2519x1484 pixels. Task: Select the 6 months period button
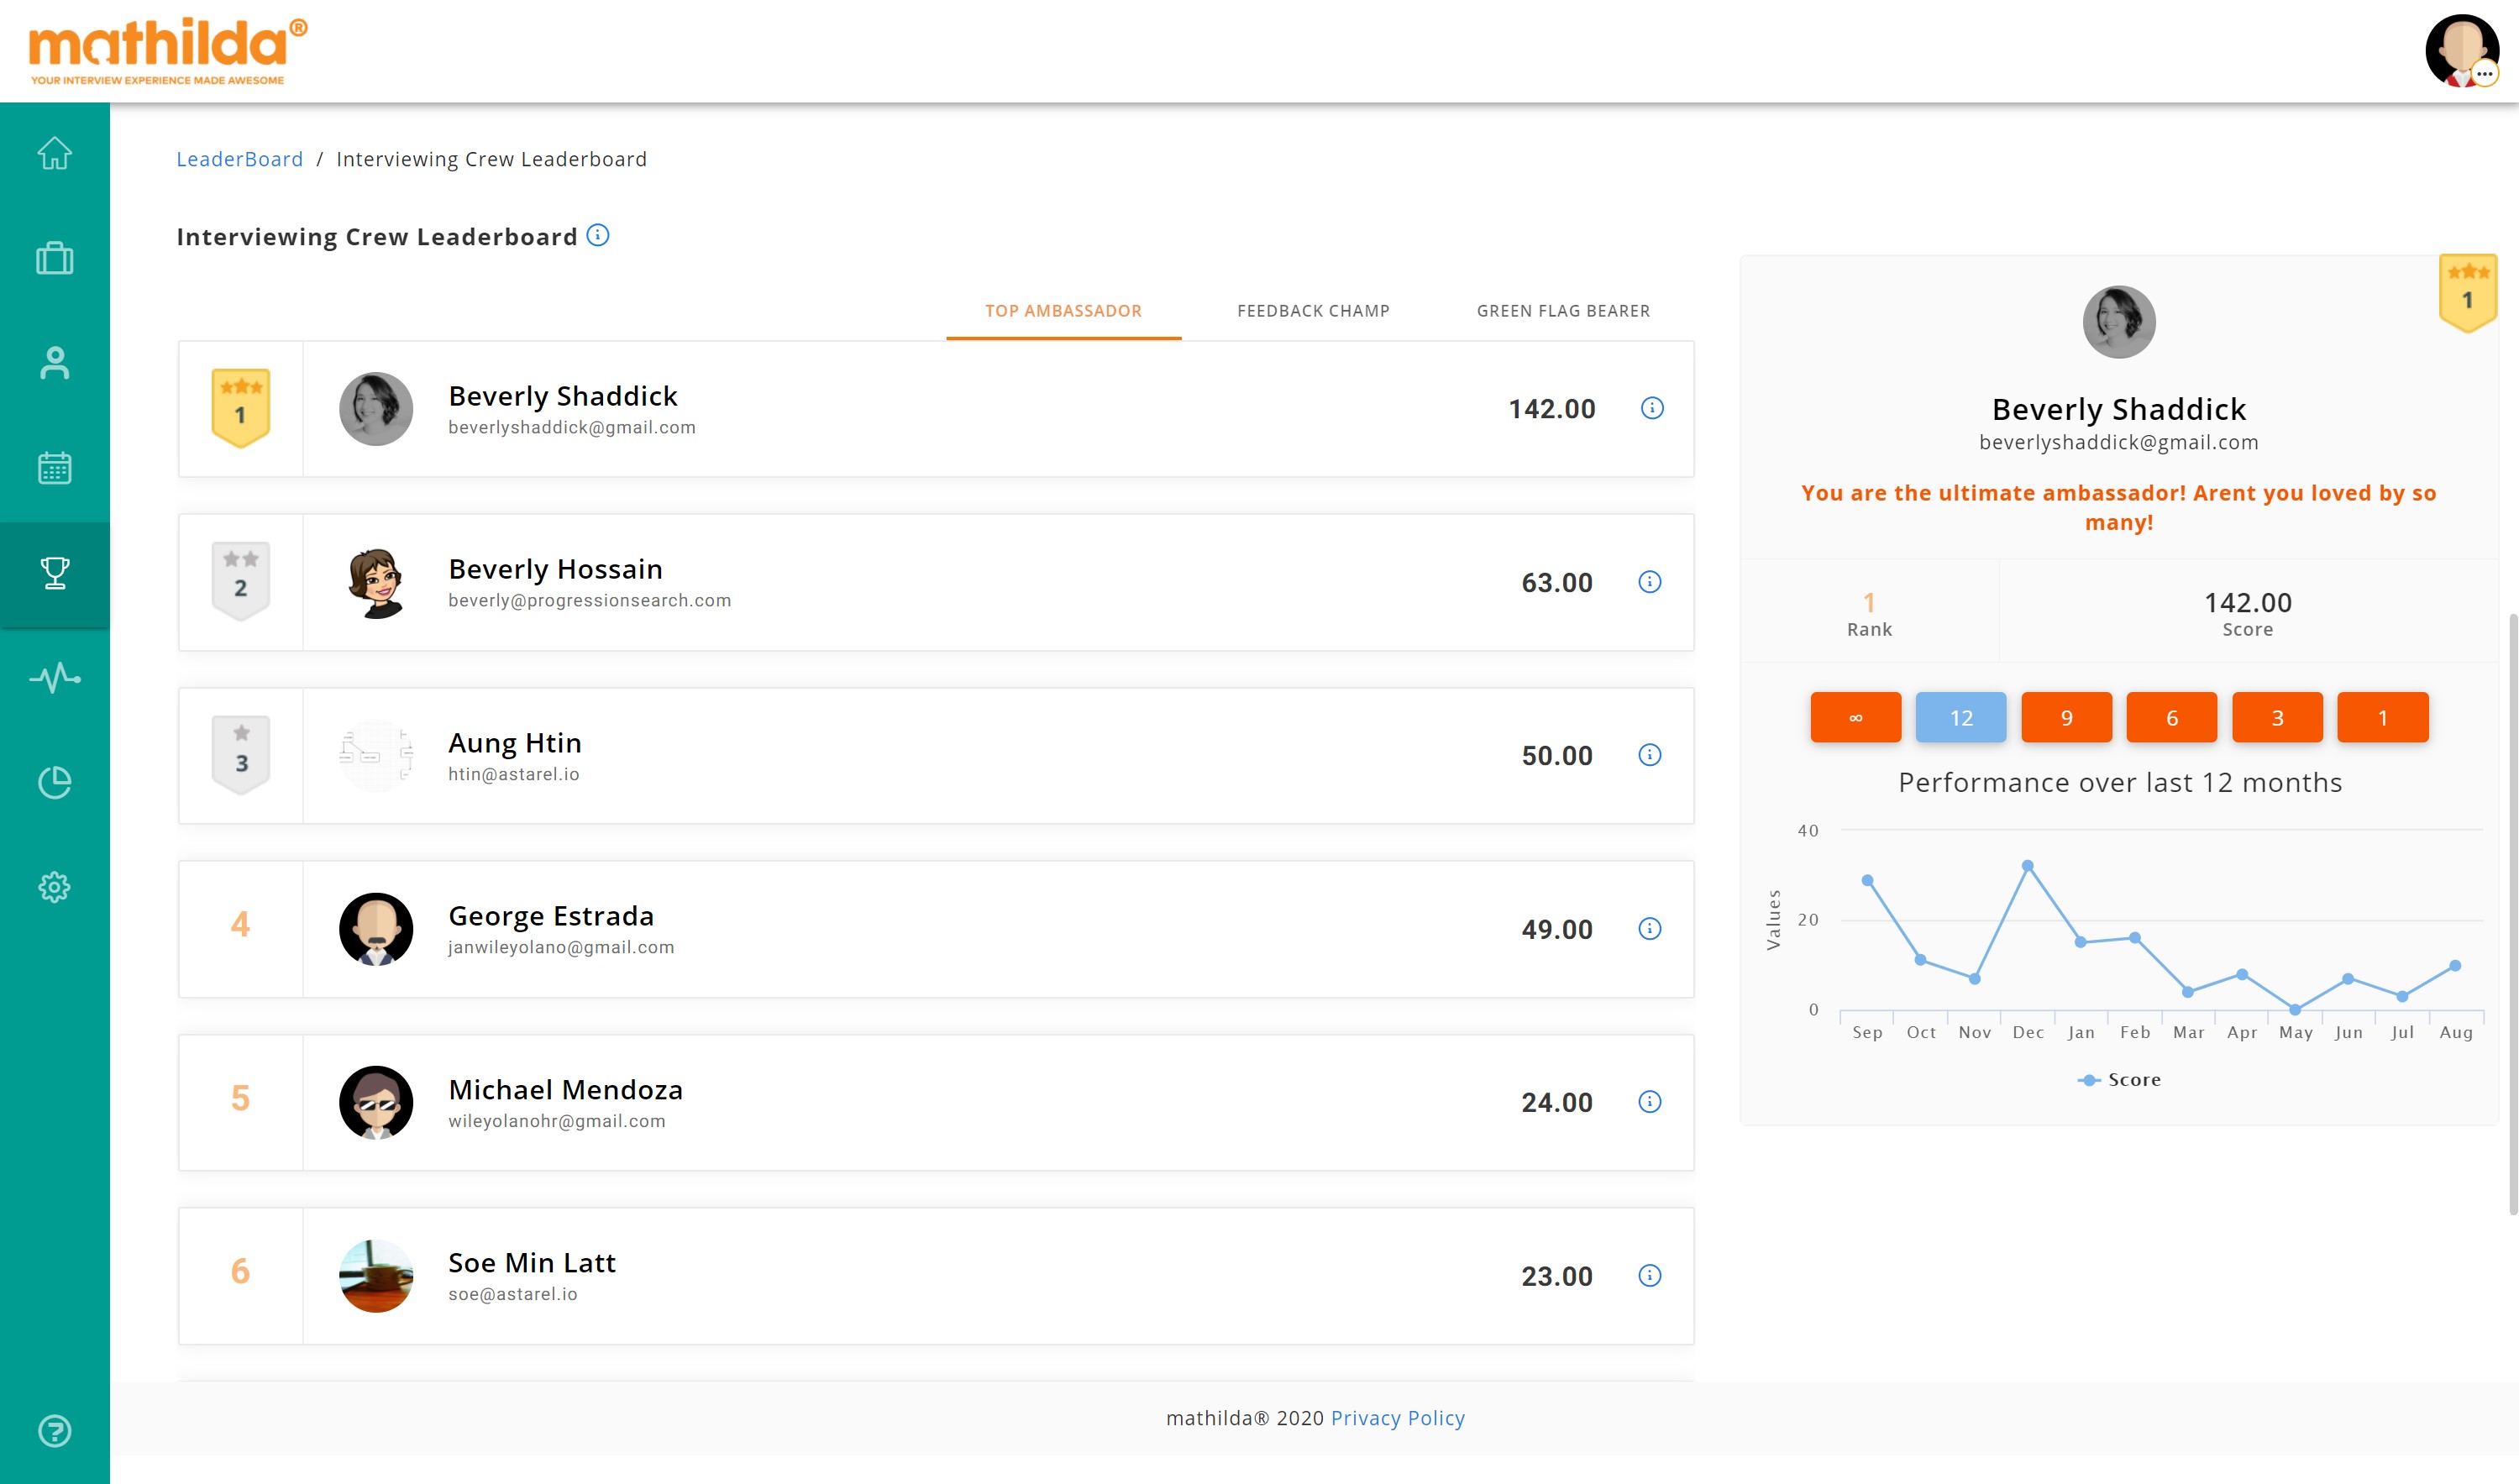pos(2171,717)
